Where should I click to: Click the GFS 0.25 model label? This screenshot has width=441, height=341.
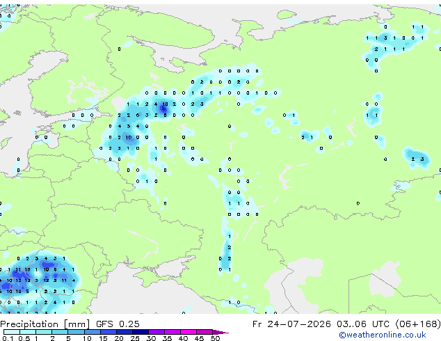[x=118, y=324]
